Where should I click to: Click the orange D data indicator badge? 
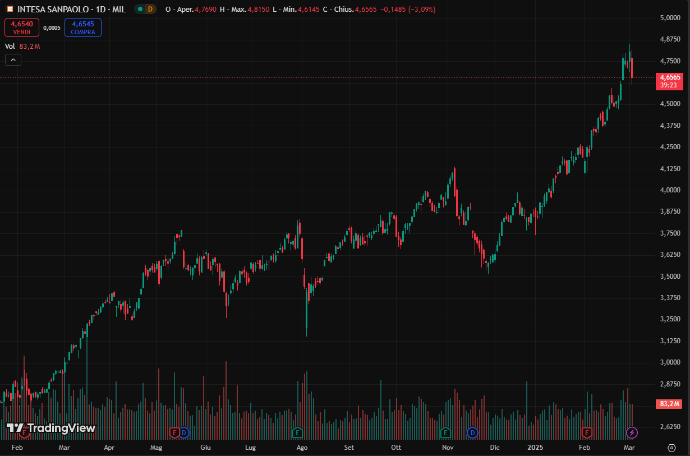150,9
